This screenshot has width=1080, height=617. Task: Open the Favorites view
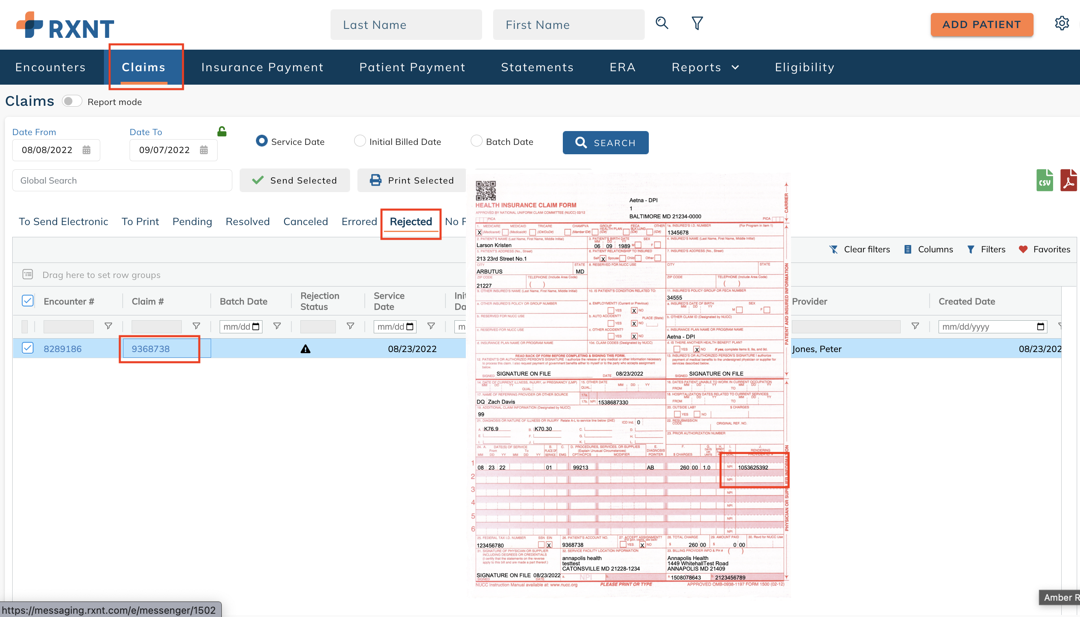[1045, 249]
